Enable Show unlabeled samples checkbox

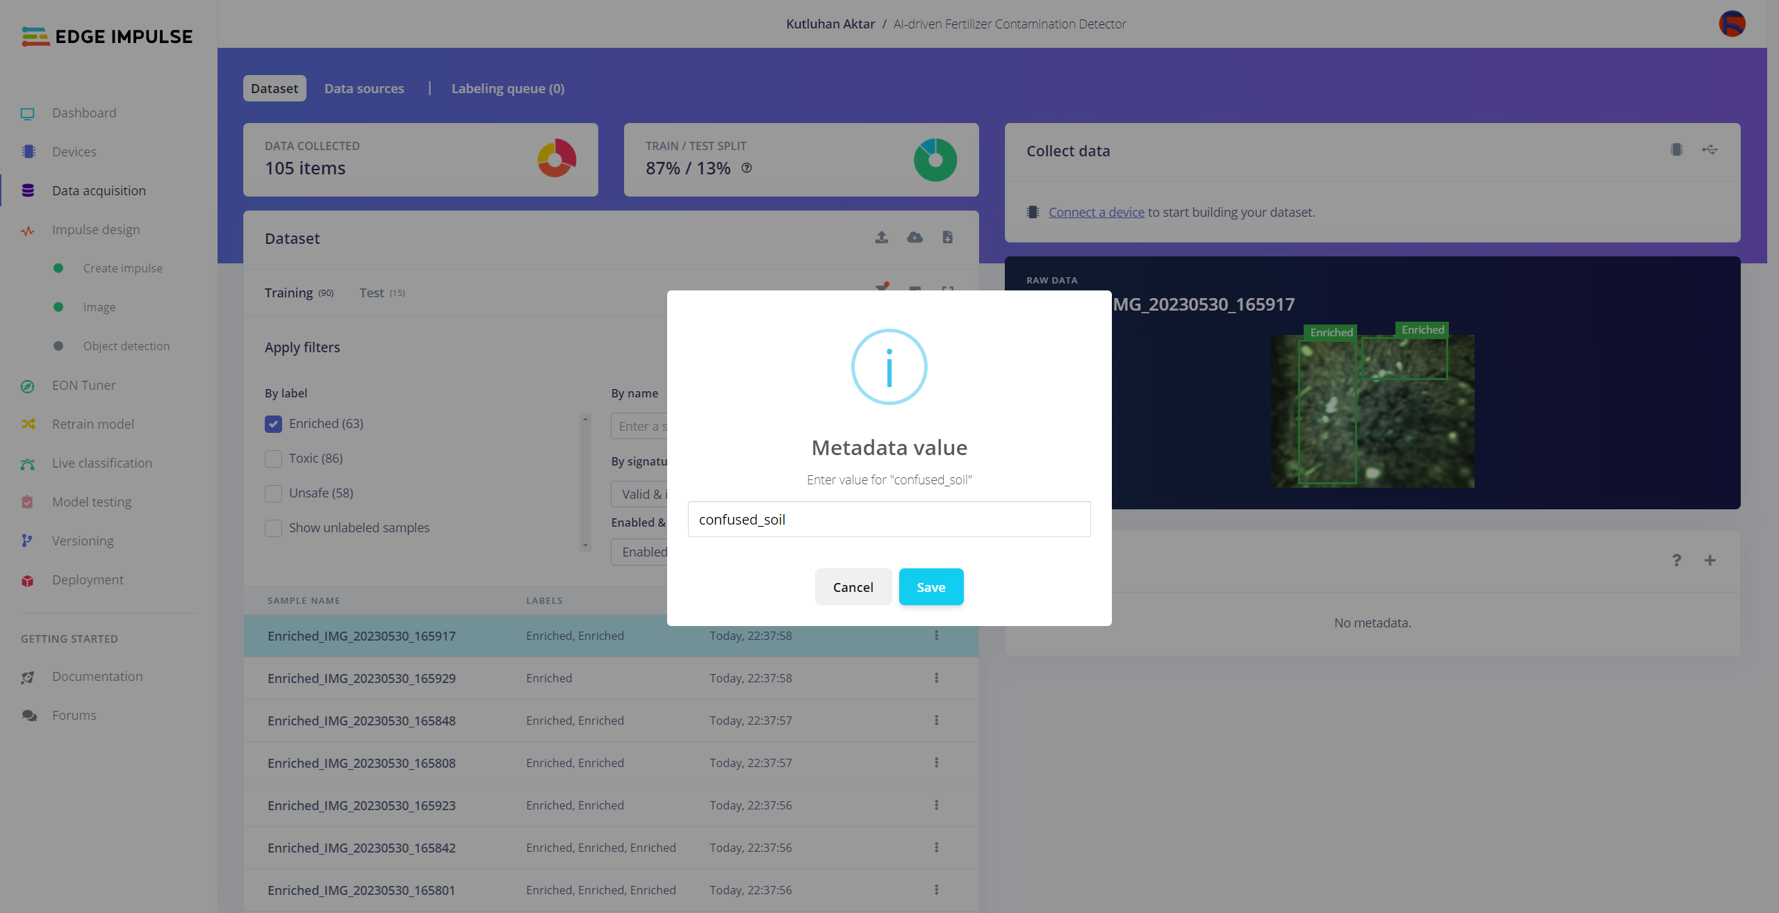(273, 528)
